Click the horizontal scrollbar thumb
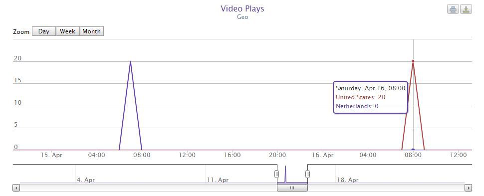The width and height of the screenshot is (484, 196). click(292, 188)
